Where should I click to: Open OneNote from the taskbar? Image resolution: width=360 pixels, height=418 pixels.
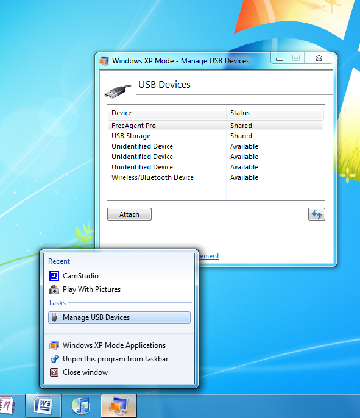tap(7, 406)
